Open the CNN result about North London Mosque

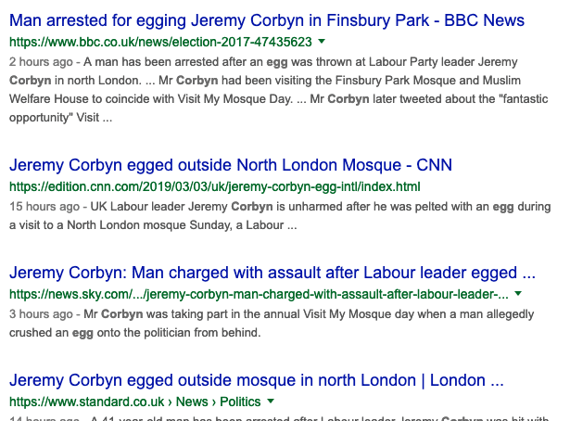[x=231, y=165]
